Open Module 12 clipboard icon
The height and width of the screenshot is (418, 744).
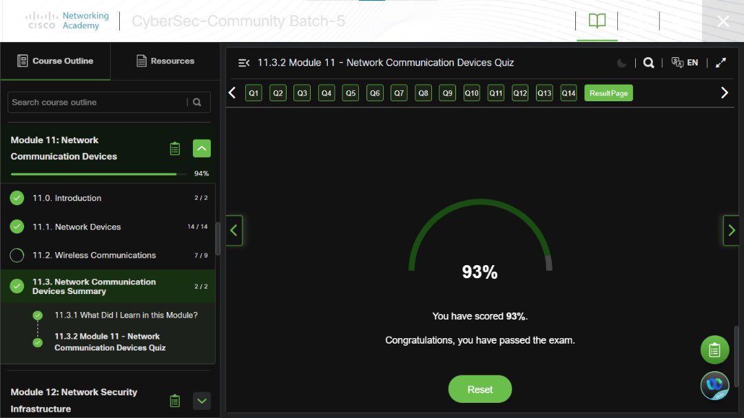[x=174, y=401]
